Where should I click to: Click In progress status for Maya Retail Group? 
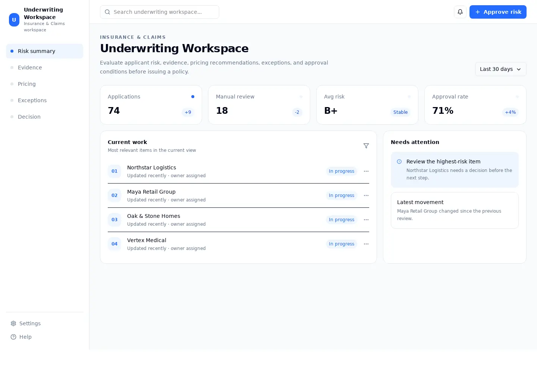342,195
